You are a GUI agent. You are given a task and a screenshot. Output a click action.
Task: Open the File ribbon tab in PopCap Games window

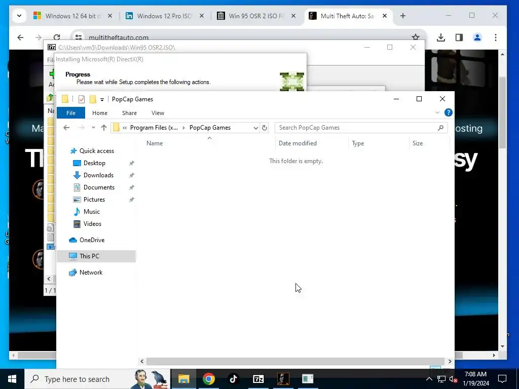pos(71,113)
